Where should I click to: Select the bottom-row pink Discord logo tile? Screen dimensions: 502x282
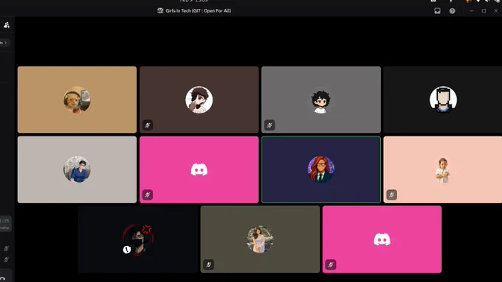click(x=382, y=239)
